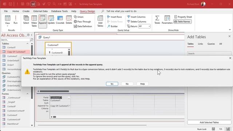Select Copy Of CustomerT table
Viewport: 233px width, 131px height.
pyautogui.click(x=16, y=52)
